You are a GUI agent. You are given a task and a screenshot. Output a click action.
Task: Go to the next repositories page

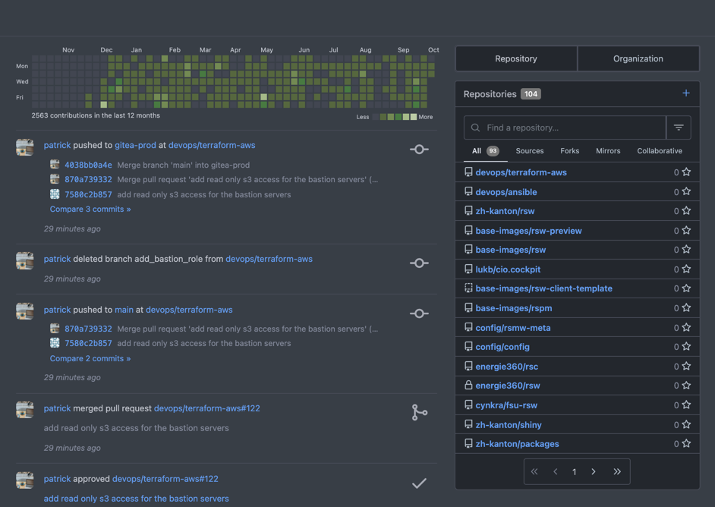tap(594, 472)
